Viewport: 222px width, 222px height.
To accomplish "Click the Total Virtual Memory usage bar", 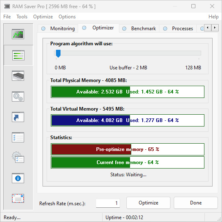I will [x=128, y=120].
